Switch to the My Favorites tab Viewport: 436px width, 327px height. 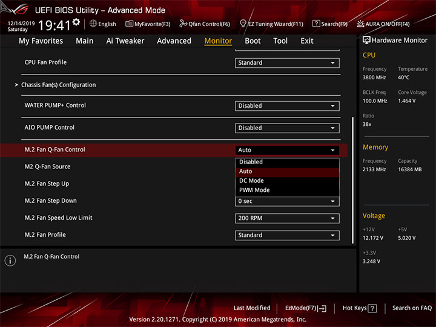[x=41, y=41]
